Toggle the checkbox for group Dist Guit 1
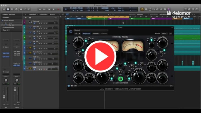 click(6, 25)
